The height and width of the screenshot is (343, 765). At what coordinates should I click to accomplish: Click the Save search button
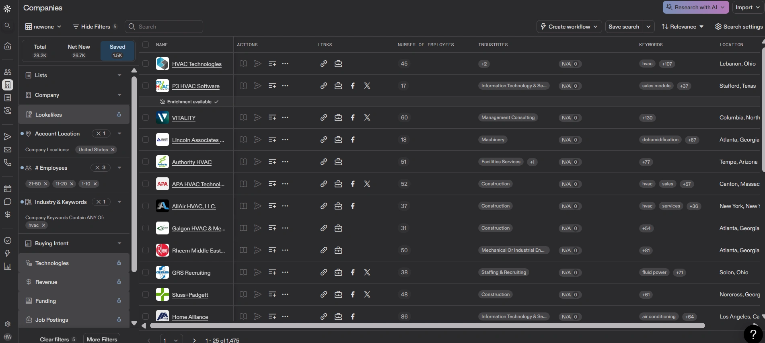(x=623, y=27)
